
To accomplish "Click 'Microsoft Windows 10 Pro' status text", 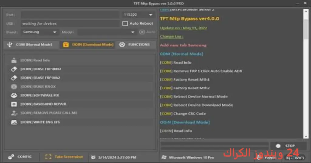I will coord(191,158).
